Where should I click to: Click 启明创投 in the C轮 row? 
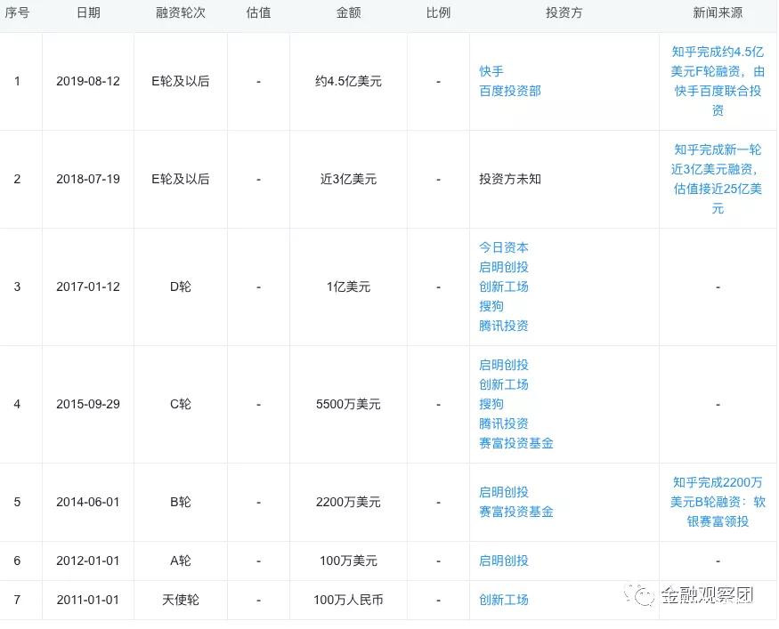point(503,365)
